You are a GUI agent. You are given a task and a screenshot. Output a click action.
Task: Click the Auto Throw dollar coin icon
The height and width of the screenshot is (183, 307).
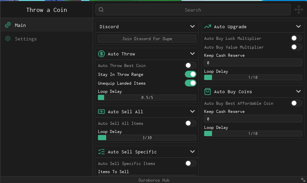[x=101, y=54]
